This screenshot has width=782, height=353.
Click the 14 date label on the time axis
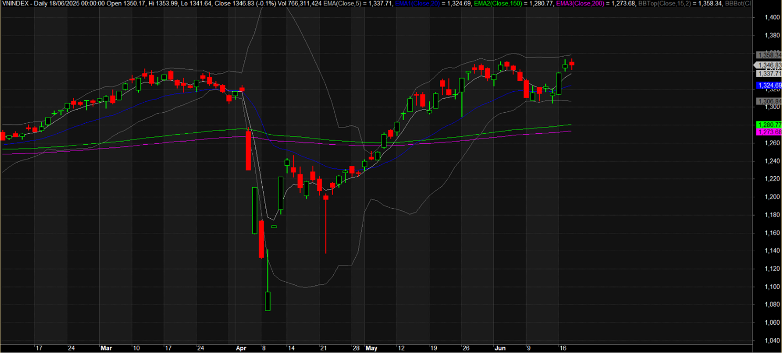pos(292,348)
